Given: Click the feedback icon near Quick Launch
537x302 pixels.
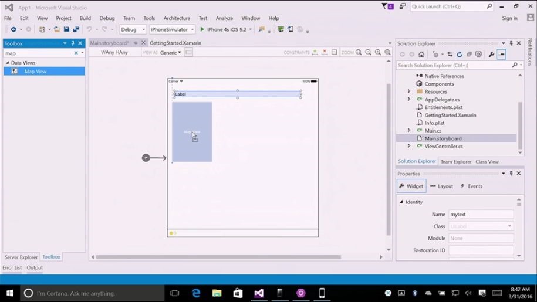Looking at the screenshot, I should coord(403,6).
